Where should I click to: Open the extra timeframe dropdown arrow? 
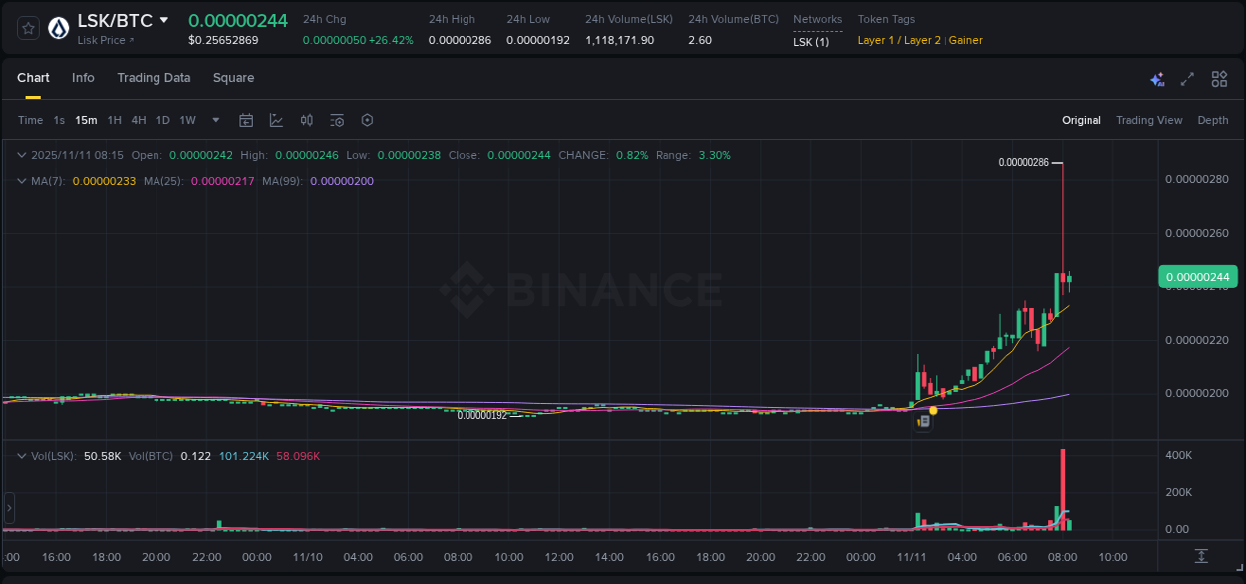[214, 120]
